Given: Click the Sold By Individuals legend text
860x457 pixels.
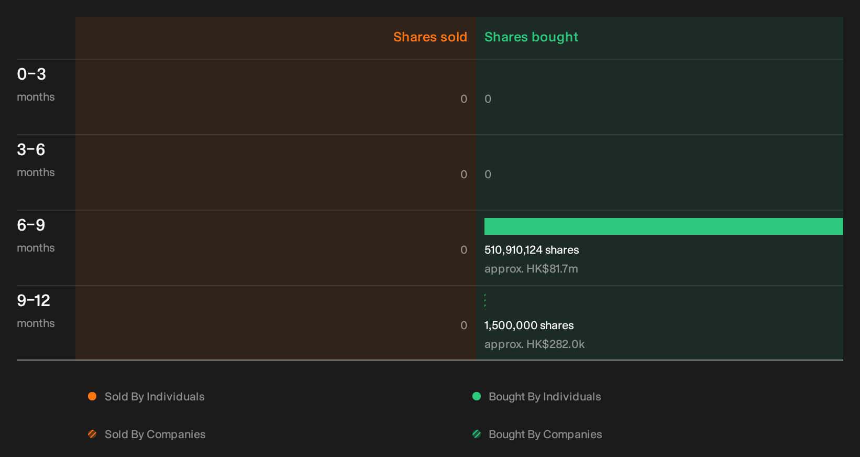Looking at the screenshot, I should [x=155, y=397].
